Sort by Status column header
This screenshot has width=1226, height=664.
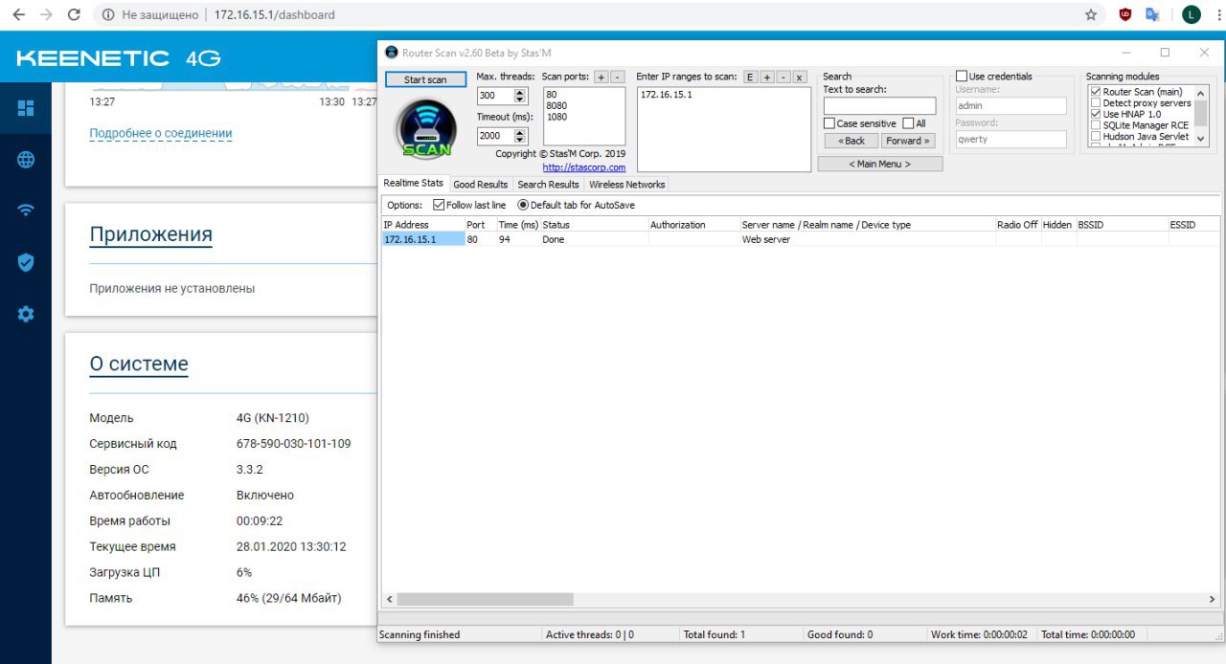tap(594, 225)
